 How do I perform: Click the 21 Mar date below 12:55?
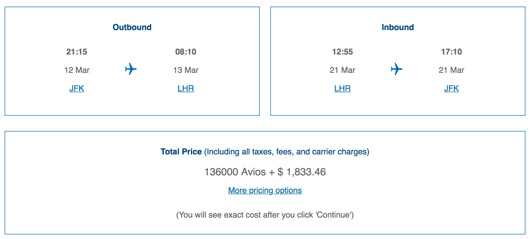click(x=342, y=70)
